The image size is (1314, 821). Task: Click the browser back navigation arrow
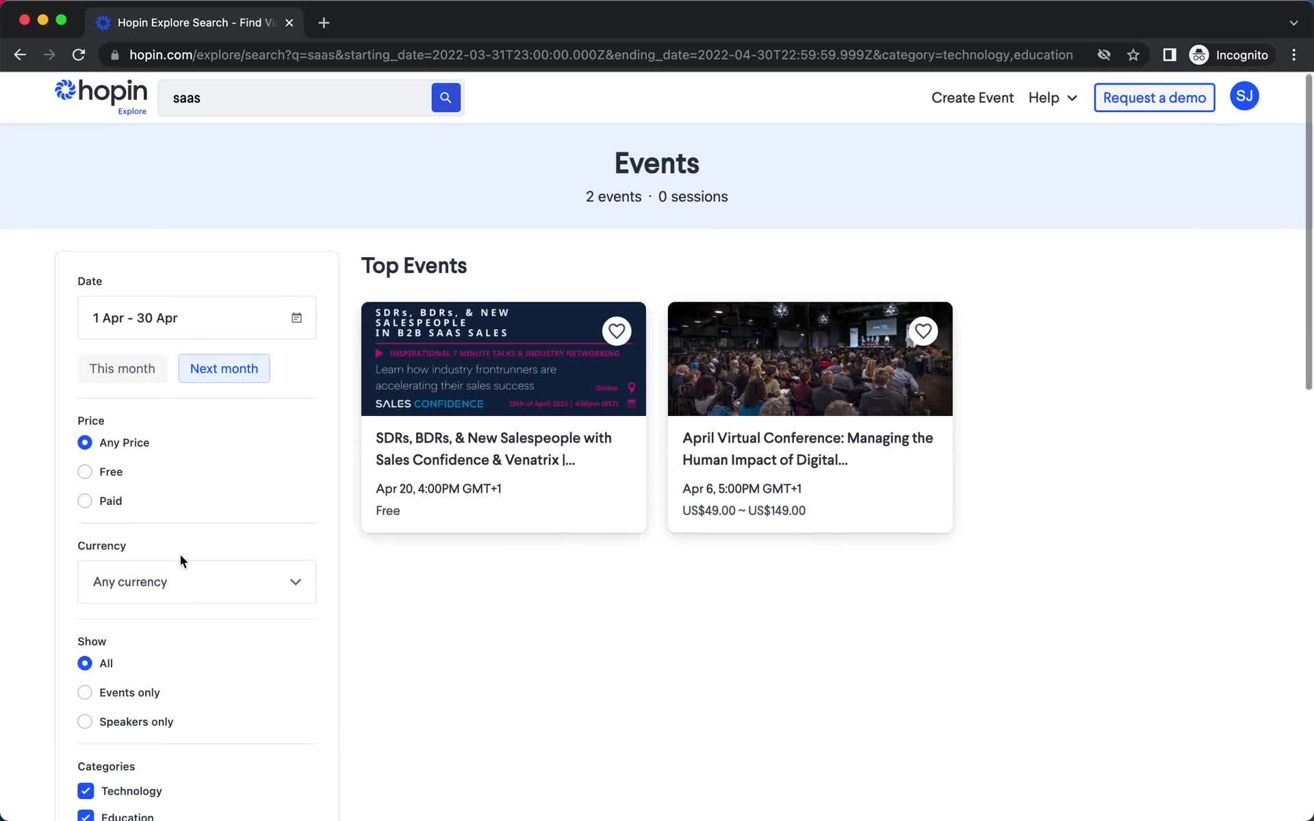[19, 55]
